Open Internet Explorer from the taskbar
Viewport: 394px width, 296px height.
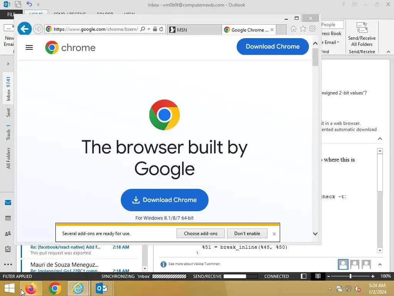78,288
